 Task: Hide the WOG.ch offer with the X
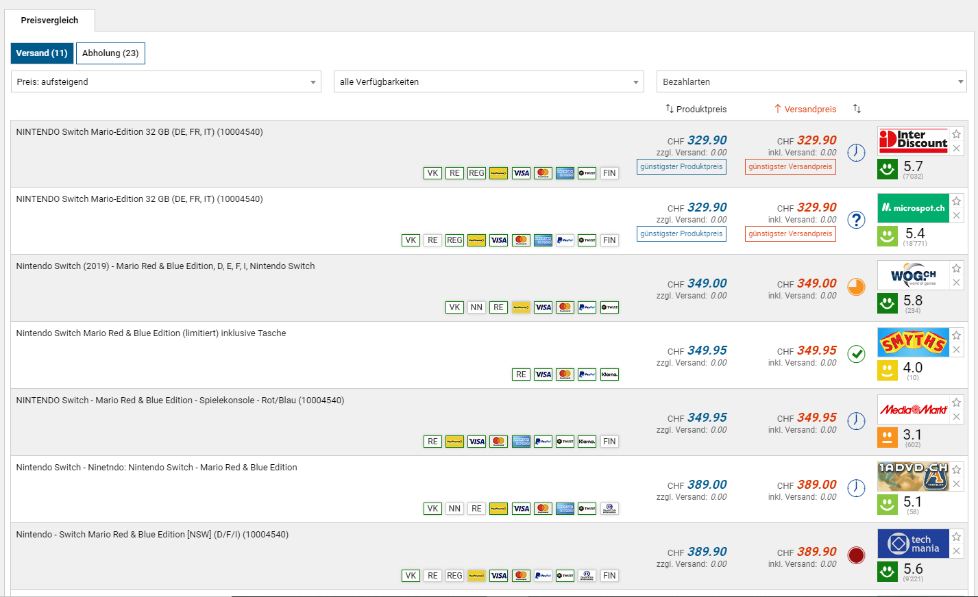click(957, 283)
